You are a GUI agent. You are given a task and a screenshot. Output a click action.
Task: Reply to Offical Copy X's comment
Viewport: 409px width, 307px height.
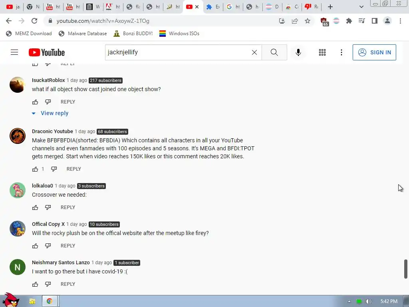click(68, 246)
